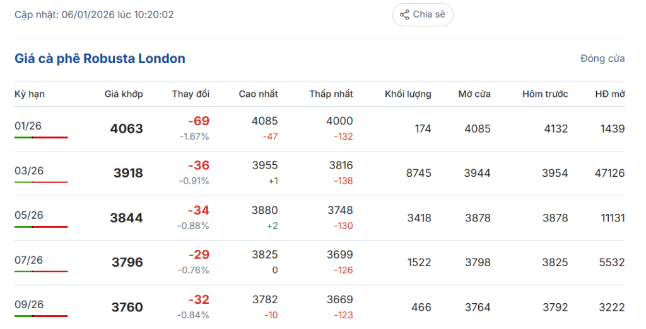Click the Chia sẻ share button

(x=423, y=14)
